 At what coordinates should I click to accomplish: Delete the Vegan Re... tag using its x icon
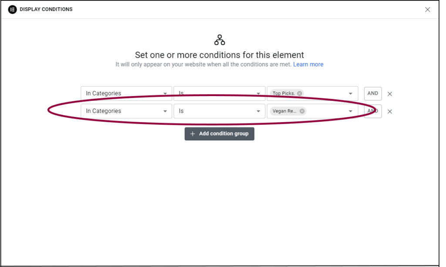pos(302,111)
